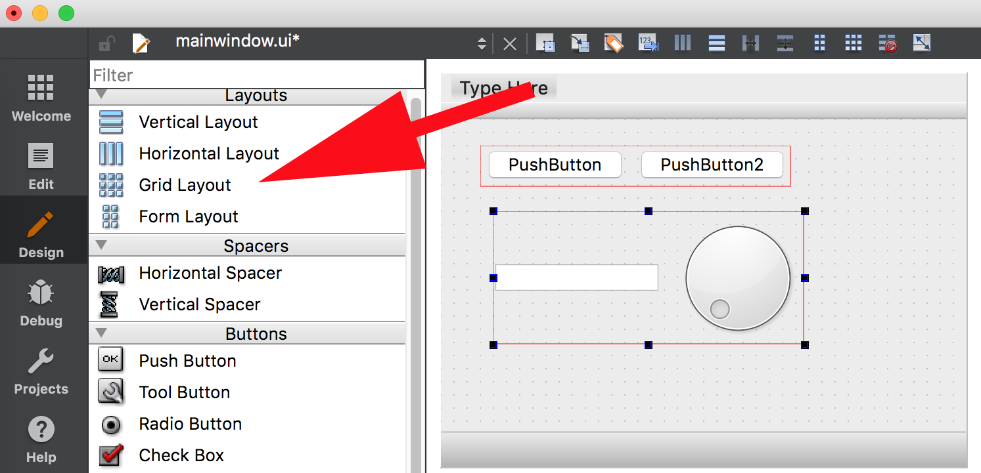Viewport: 981px width, 473px height.
Task: Switch to the Welcome screen
Action: coord(41,97)
